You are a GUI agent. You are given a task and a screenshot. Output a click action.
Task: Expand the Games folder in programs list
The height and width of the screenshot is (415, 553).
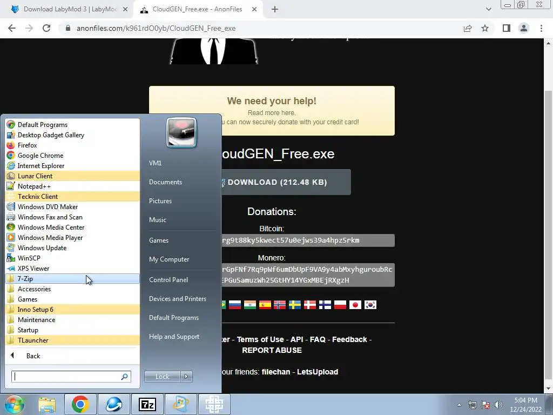tap(73, 299)
